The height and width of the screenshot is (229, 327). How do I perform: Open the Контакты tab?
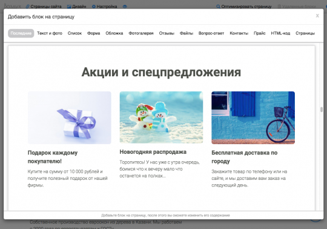tap(239, 33)
